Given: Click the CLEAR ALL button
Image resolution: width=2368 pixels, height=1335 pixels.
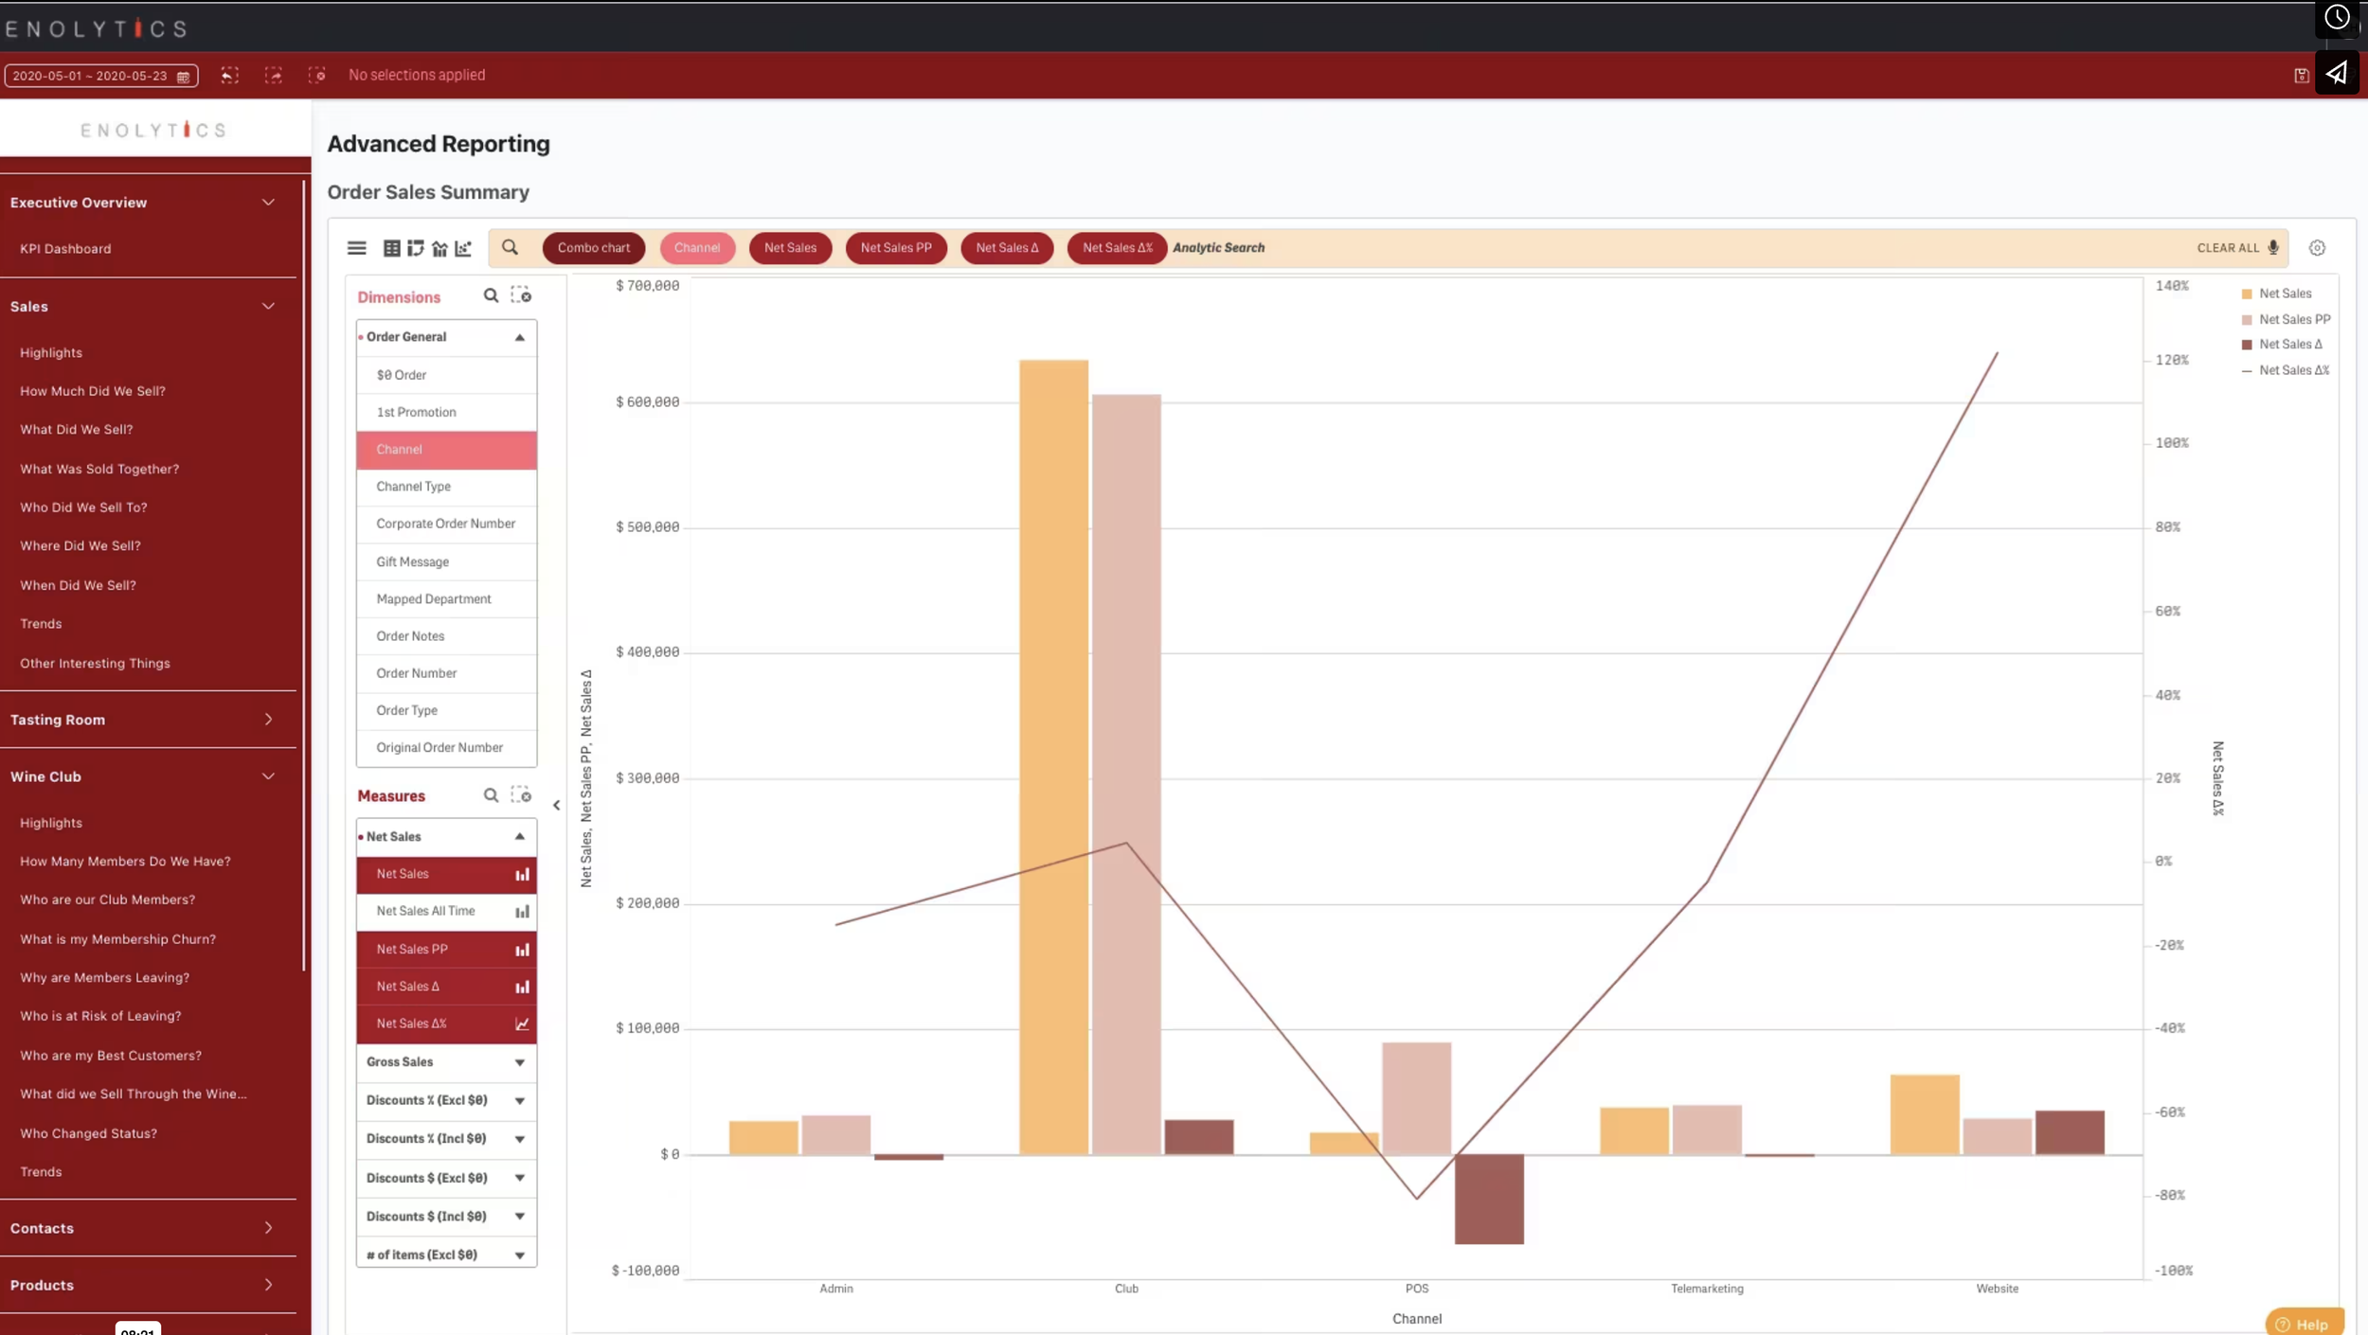Looking at the screenshot, I should click(2228, 248).
